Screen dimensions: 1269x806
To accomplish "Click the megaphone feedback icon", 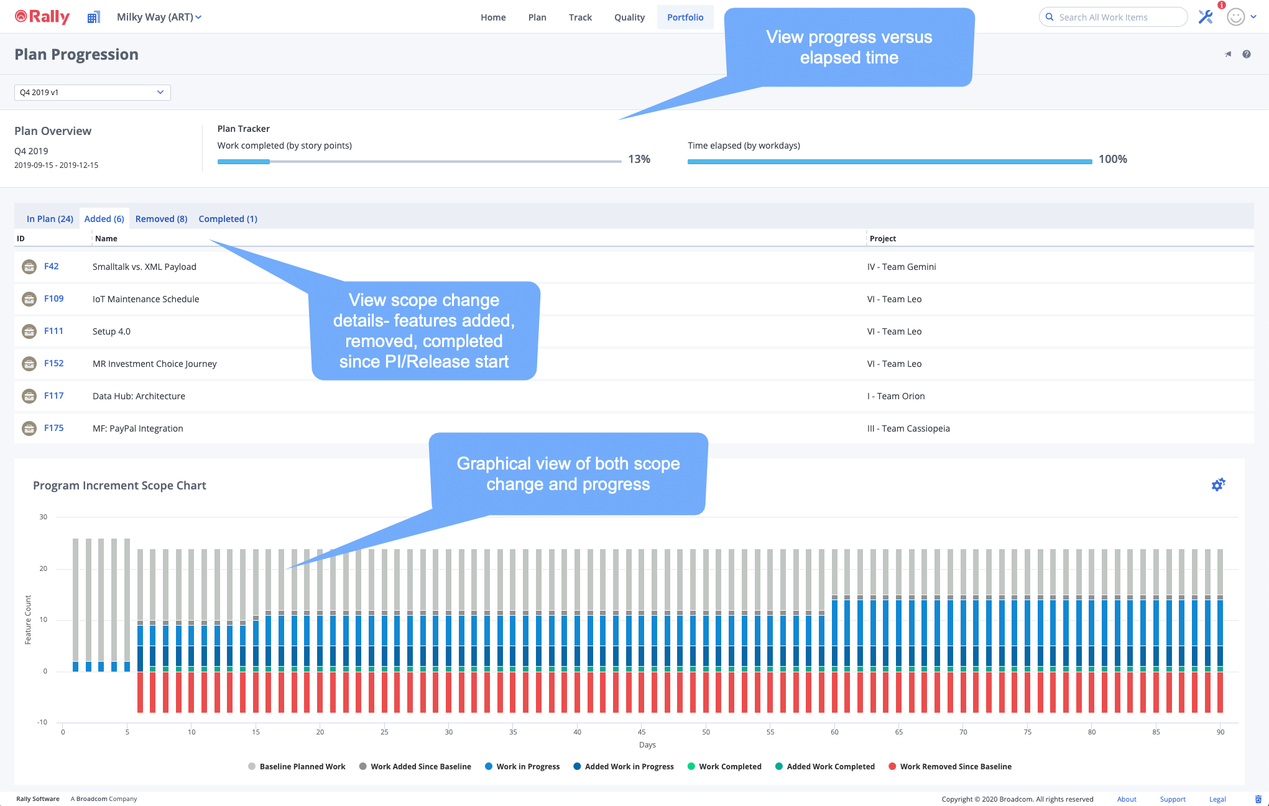I will (x=1228, y=54).
